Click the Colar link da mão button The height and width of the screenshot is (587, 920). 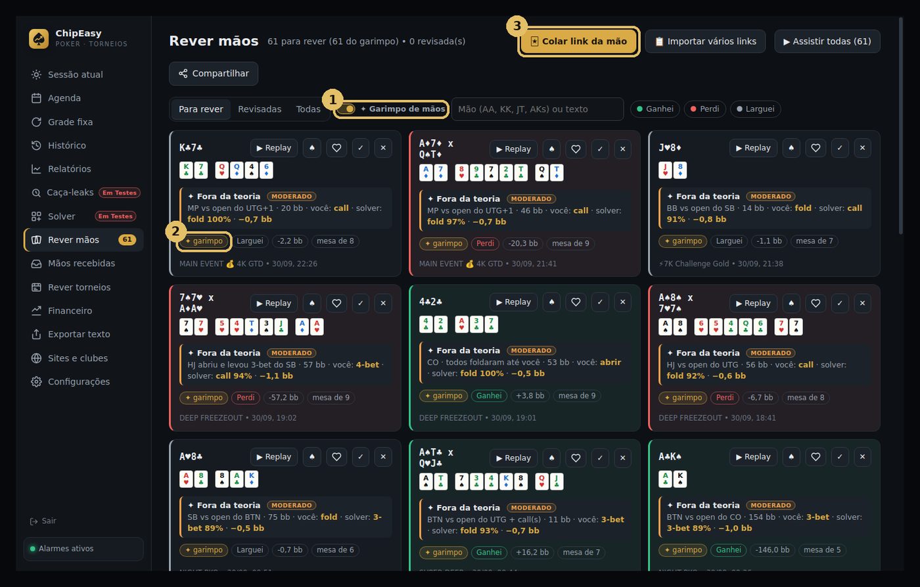pyautogui.click(x=579, y=41)
